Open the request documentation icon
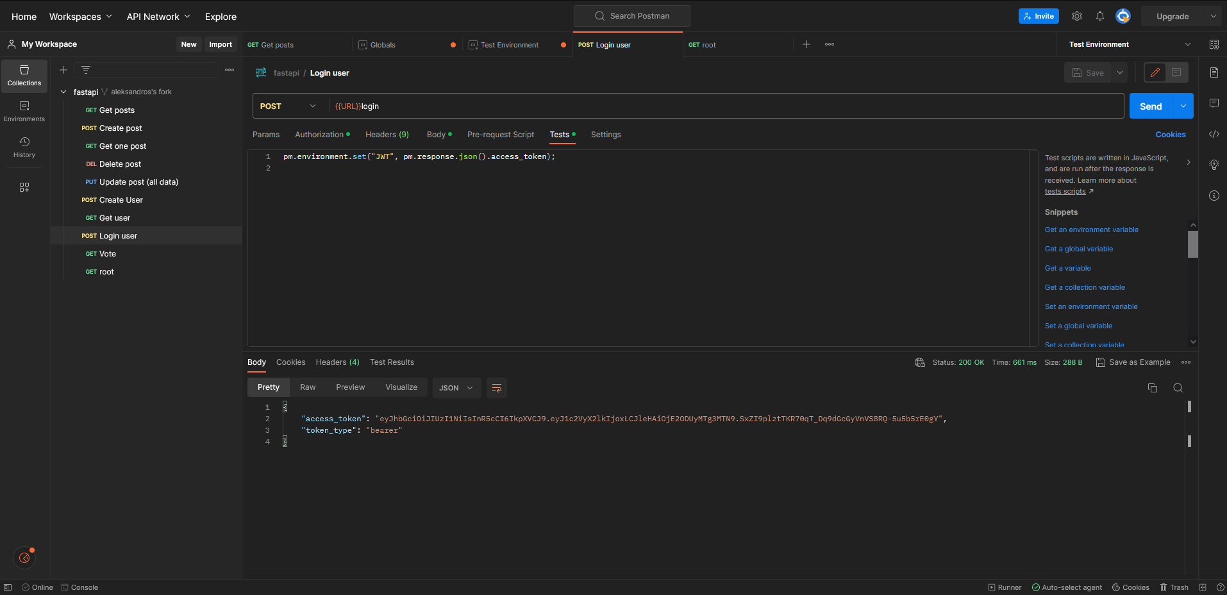Image resolution: width=1227 pixels, height=595 pixels. click(x=1214, y=72)
